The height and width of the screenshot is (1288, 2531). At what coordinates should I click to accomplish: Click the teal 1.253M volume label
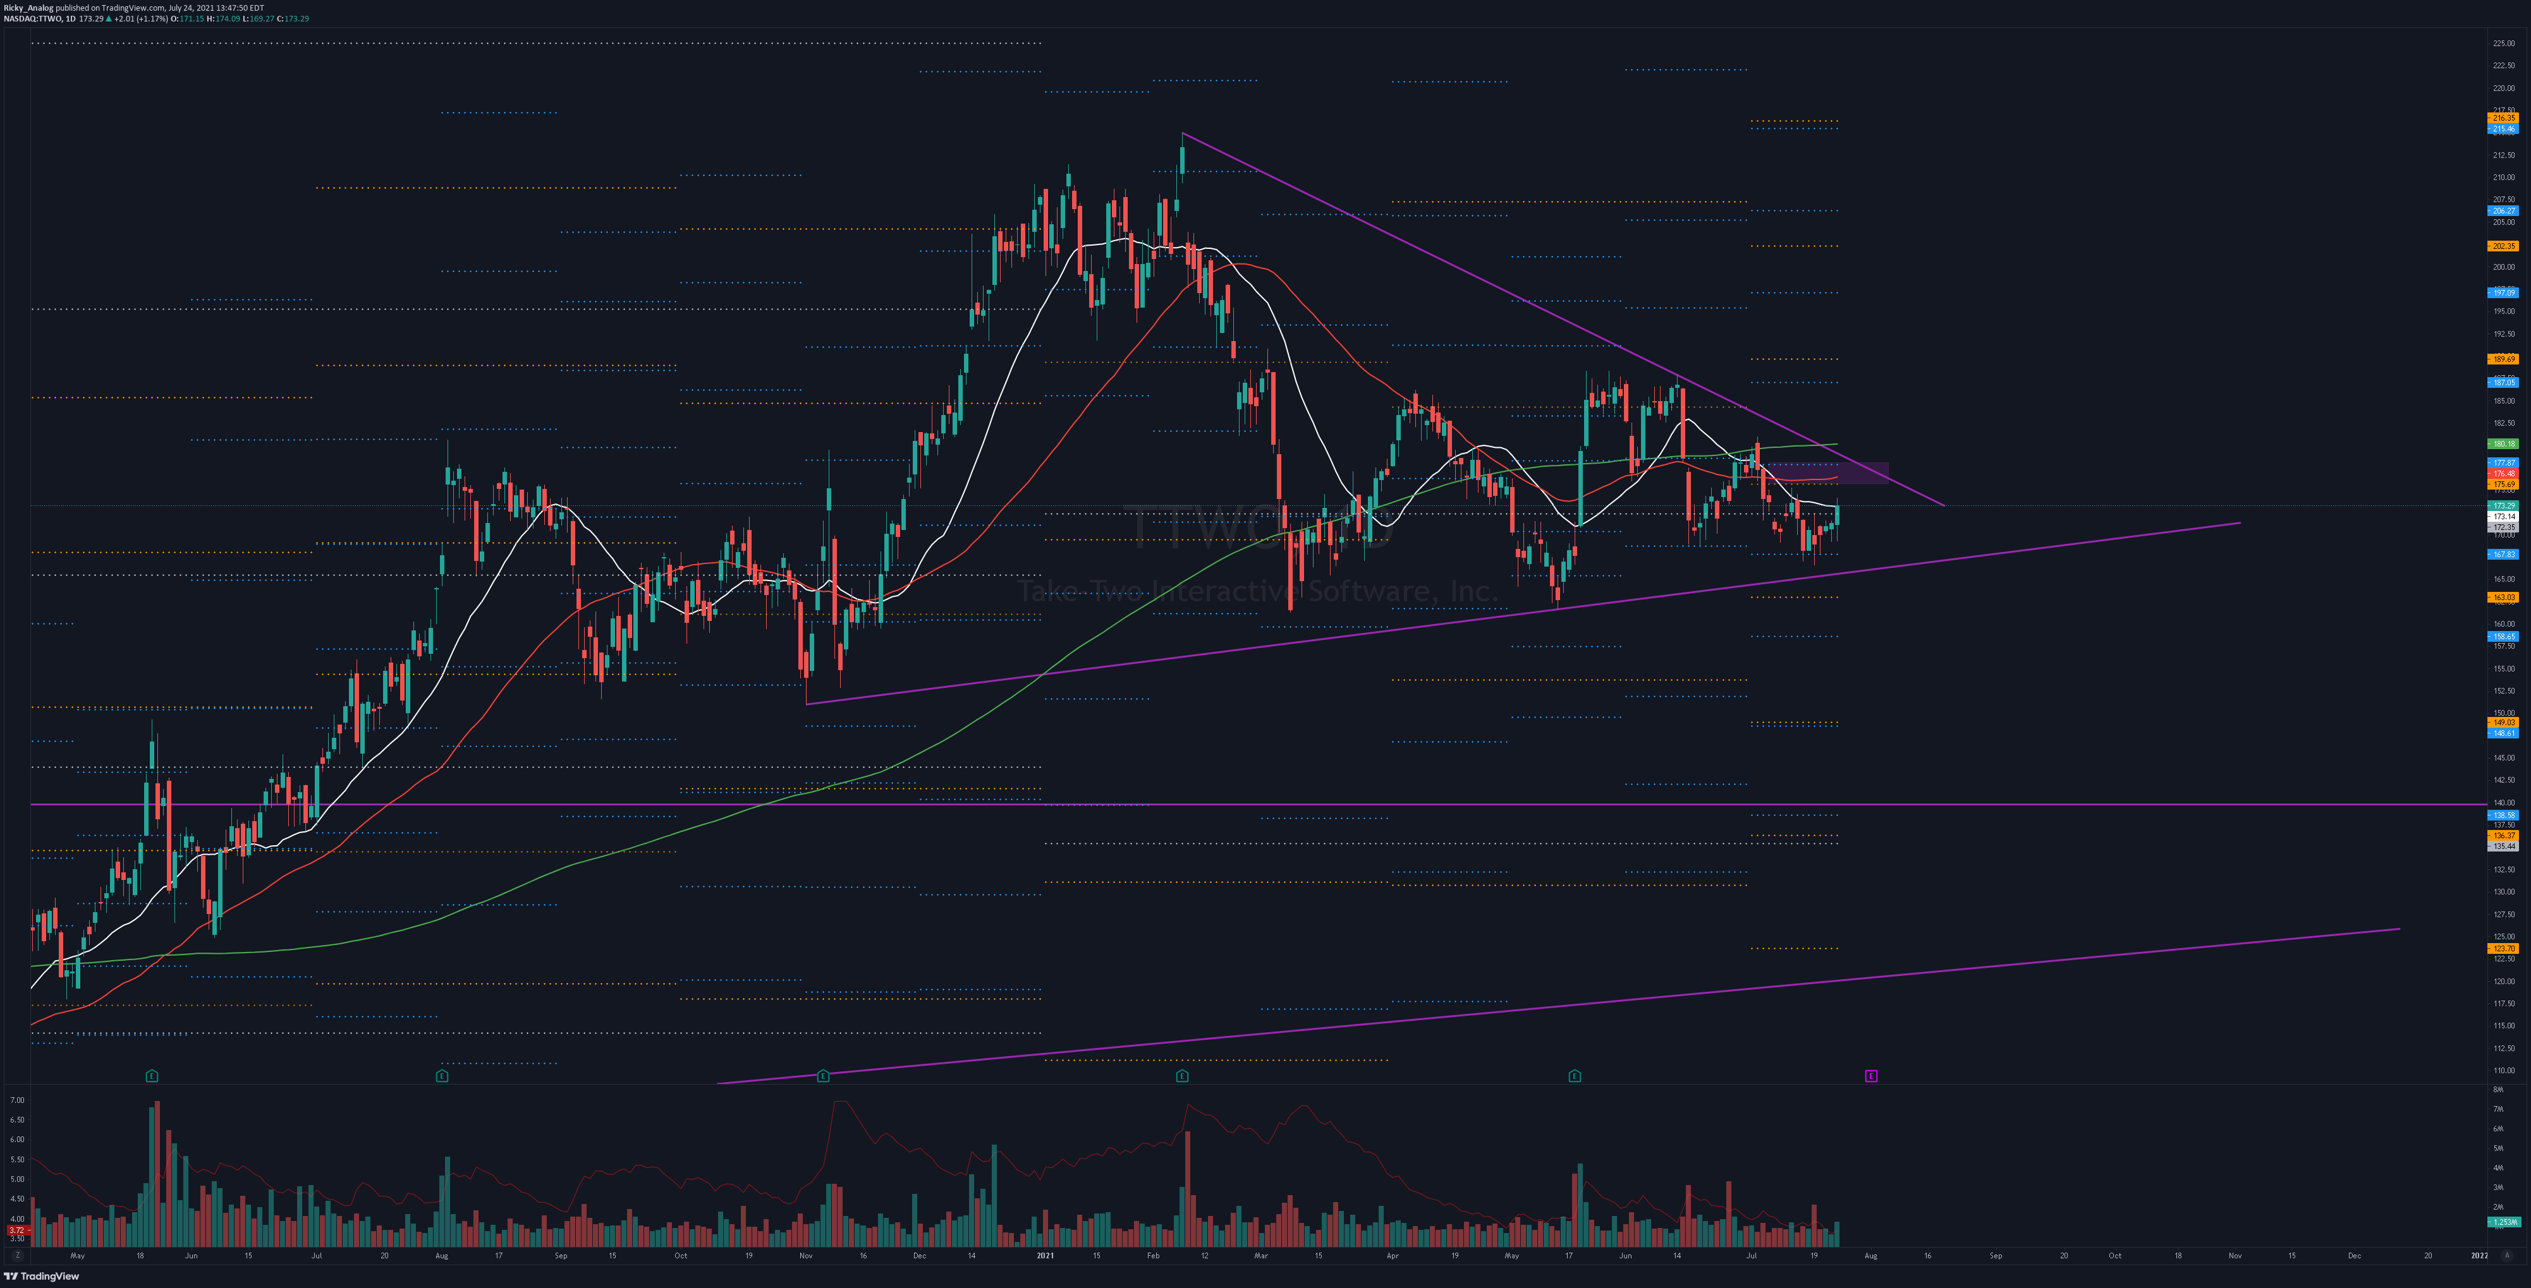coord(2503,1222)
